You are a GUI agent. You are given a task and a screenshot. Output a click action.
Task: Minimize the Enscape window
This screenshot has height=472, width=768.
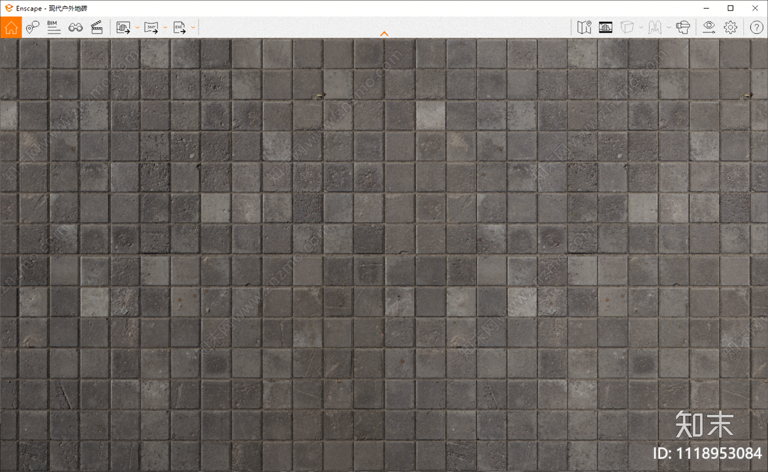pyautogui.click(x=706, y=8)
